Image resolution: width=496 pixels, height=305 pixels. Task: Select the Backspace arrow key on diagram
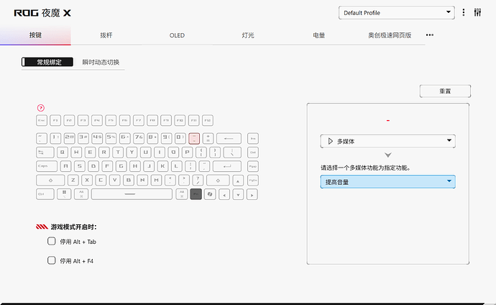[229, 137]
